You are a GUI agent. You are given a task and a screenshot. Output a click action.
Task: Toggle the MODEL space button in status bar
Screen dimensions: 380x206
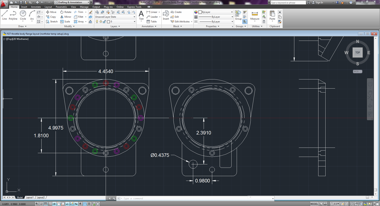pos(314,204)
